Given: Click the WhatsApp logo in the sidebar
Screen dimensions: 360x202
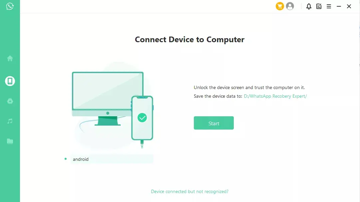Looking at the screenshot, I should point(10,6).
